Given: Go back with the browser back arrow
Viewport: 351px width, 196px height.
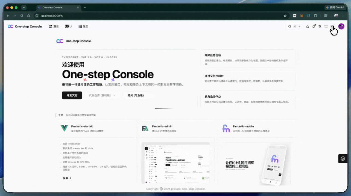Looking at the screenshot, I should pyautogui.click(x=8, y=16).
